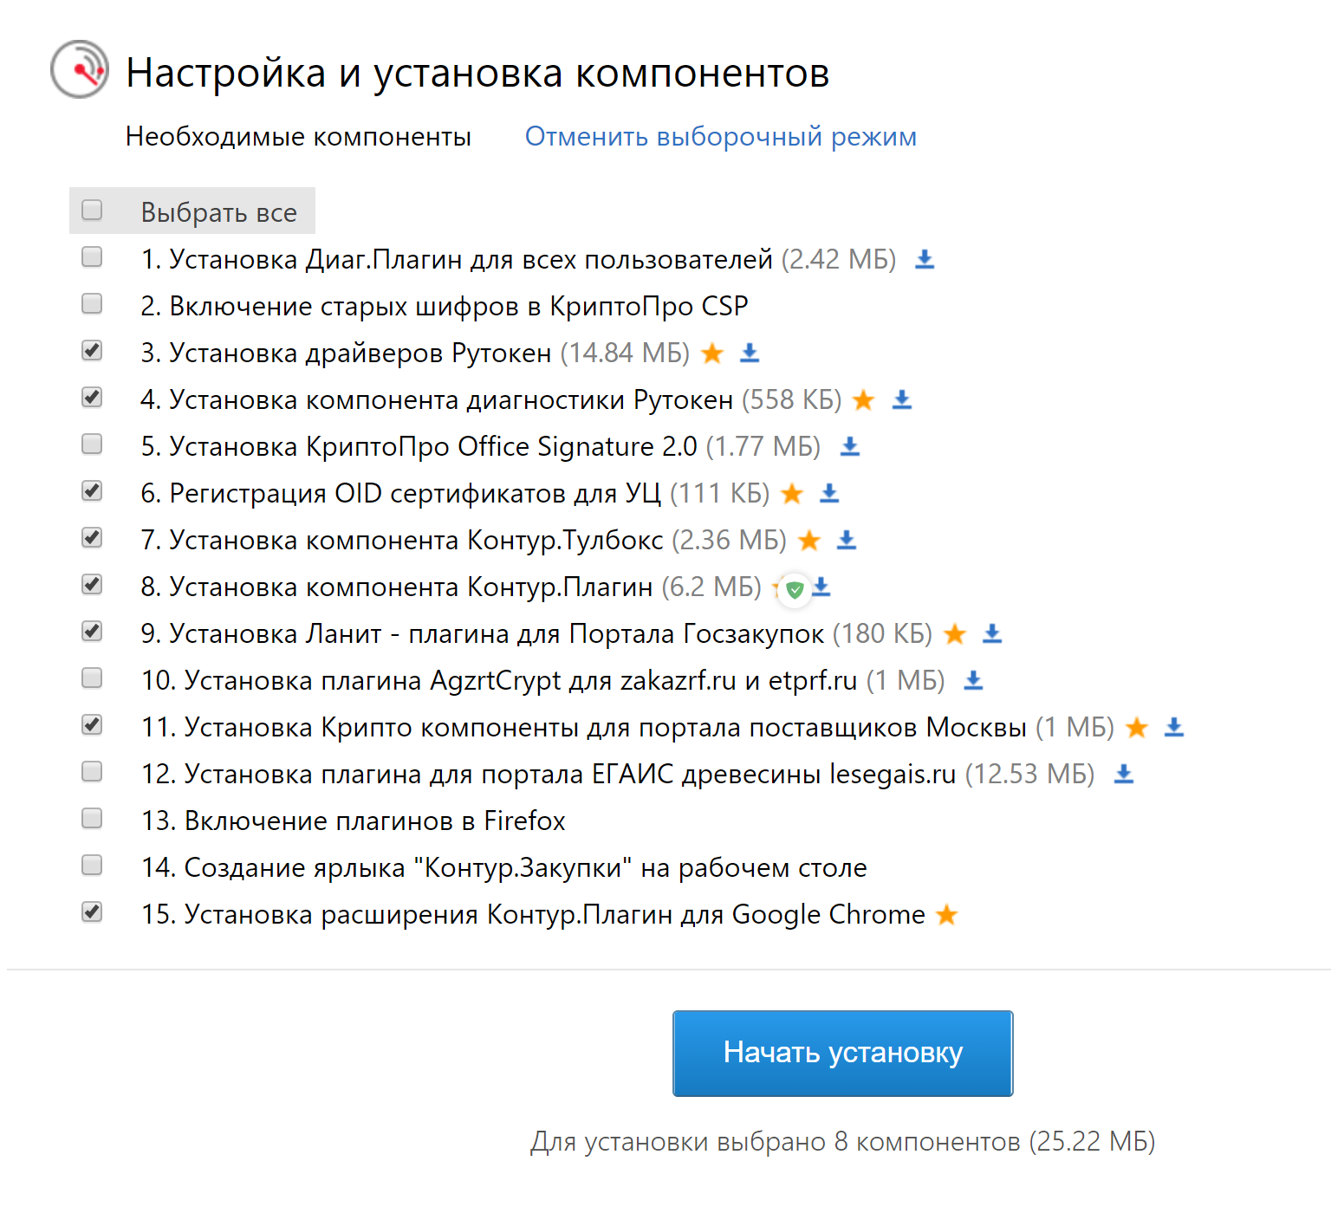Tick the Контур.Закупки desktop shortcut checkbox

pyautogui.click(x=92, y=866)
